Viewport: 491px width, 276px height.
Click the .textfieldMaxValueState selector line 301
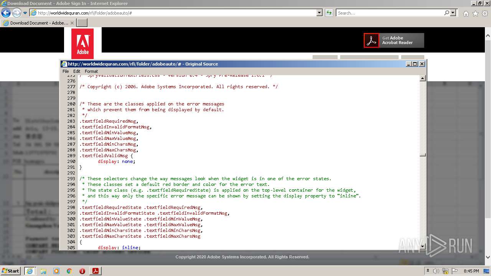(141, 225)
